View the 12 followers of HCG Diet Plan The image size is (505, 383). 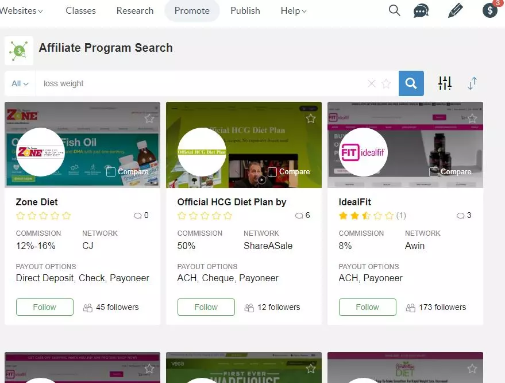[x=272, y=307]
